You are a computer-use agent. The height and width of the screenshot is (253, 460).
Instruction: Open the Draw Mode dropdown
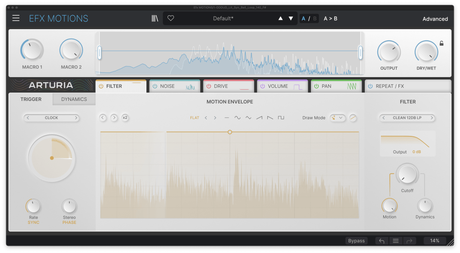[337, 118]
